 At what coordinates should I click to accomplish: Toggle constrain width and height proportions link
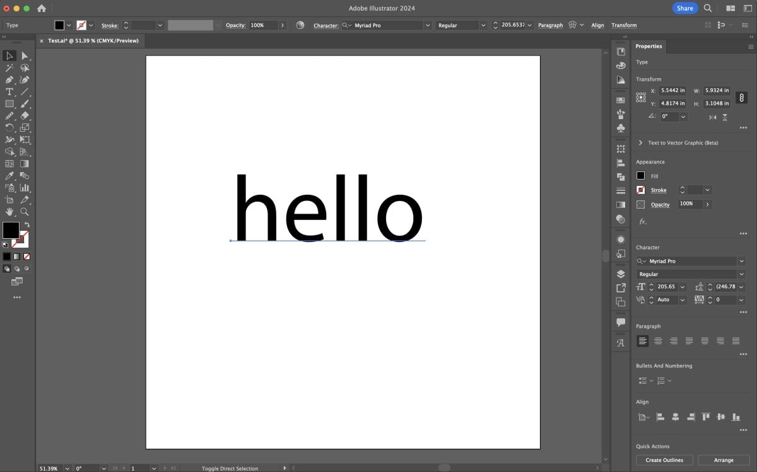(x=742, y=97)
